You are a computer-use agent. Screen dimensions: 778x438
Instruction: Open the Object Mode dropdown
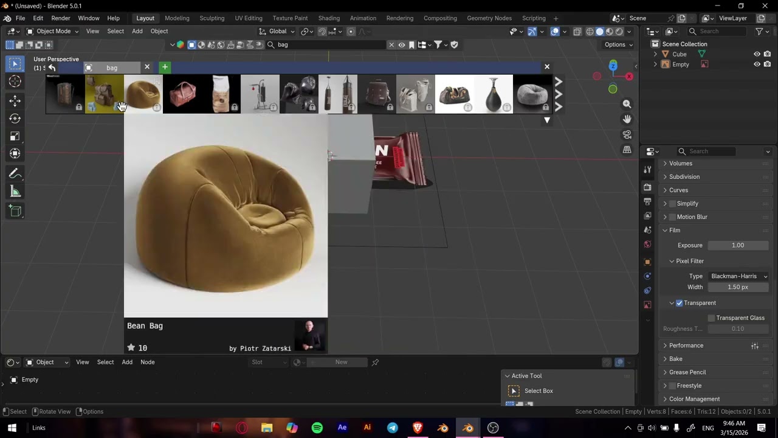click(53, 32)
